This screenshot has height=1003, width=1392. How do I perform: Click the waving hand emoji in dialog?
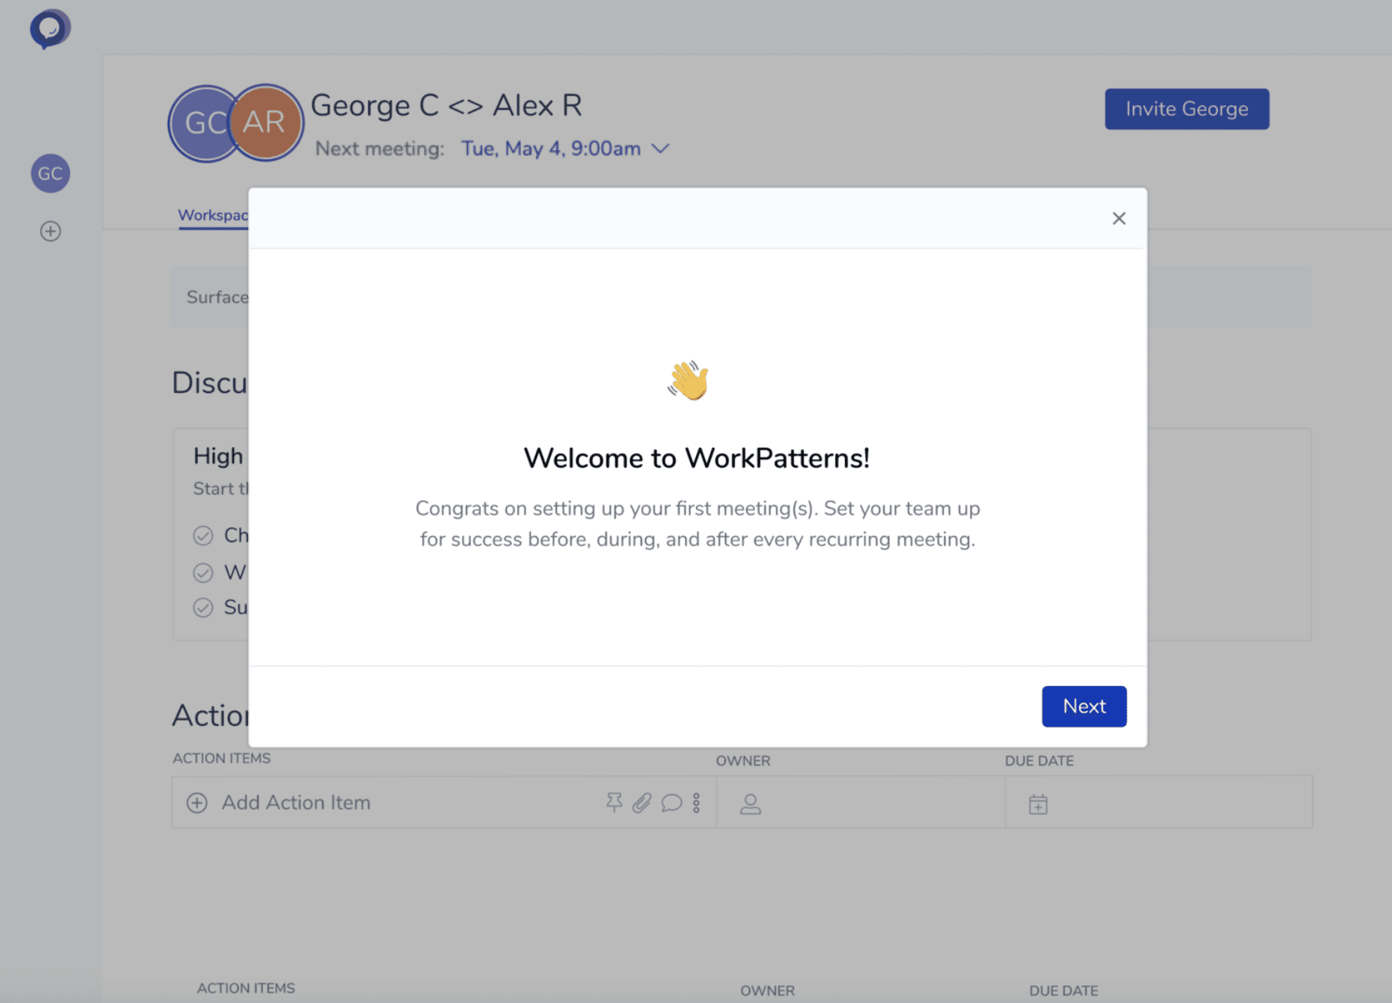tap(688, 381)
